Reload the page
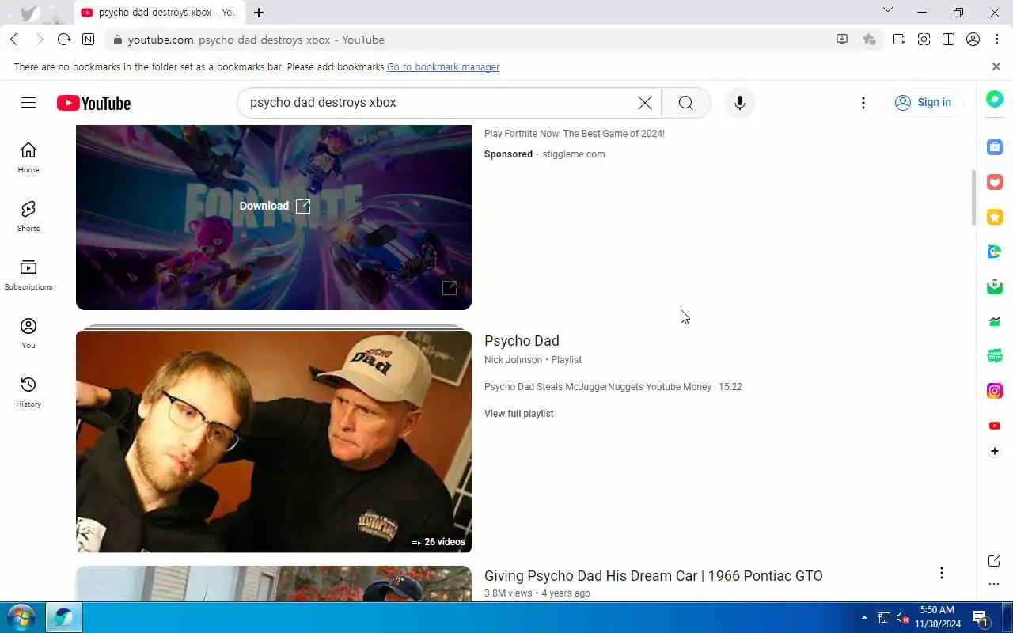This screenshot has height=633, width=1013. point(64,40)
